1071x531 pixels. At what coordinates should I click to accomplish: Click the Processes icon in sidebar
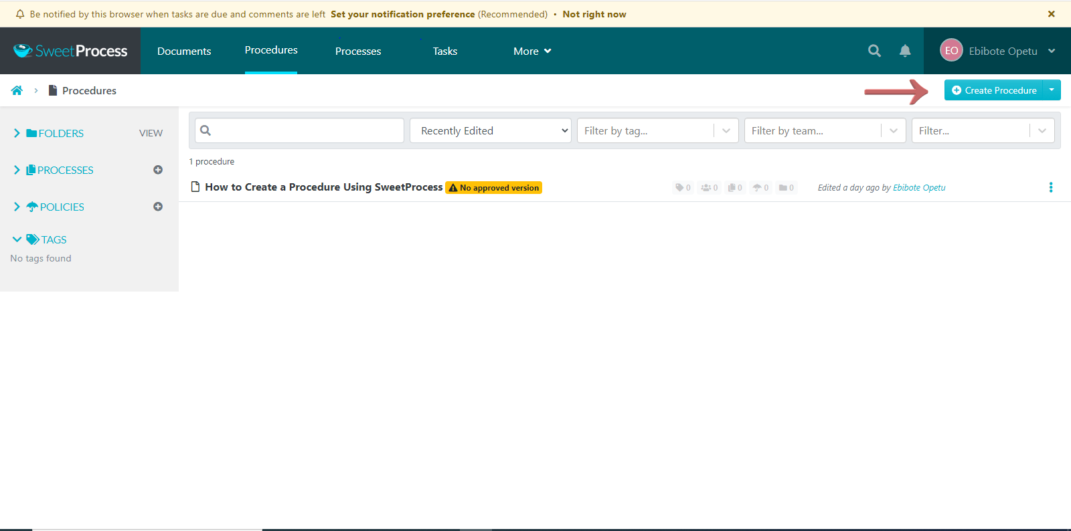point(31,170)
